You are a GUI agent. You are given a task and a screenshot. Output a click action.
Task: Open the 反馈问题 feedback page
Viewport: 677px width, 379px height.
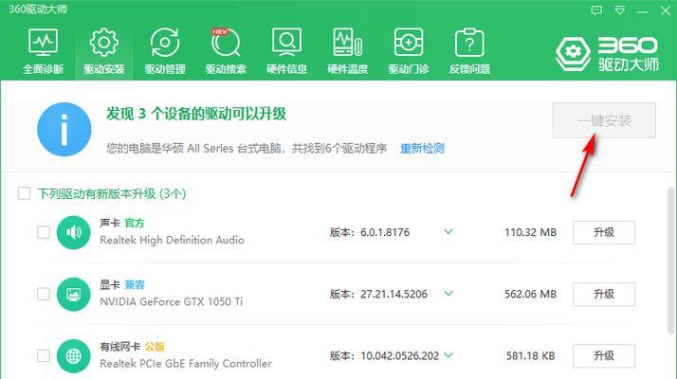(x=469, y=52)
